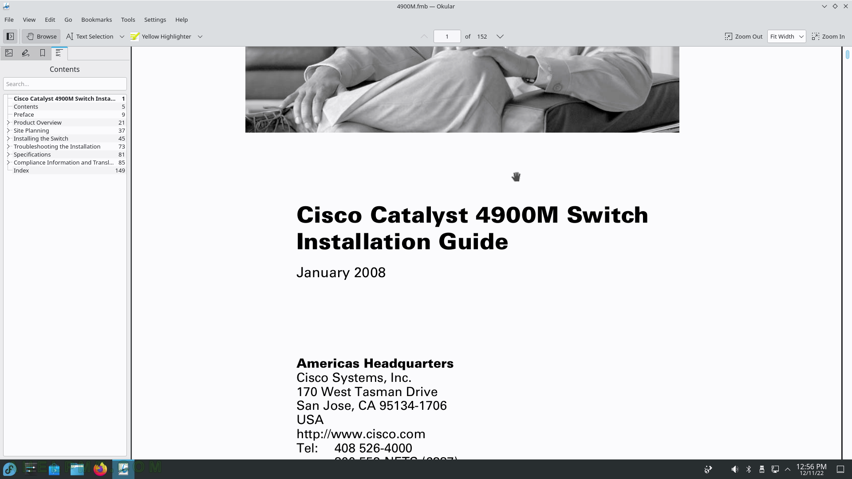Click the Zoom In button
Image resolution: width=852 pixels, height=479 pixels.
pyautogui.click(x=828, y=36)
